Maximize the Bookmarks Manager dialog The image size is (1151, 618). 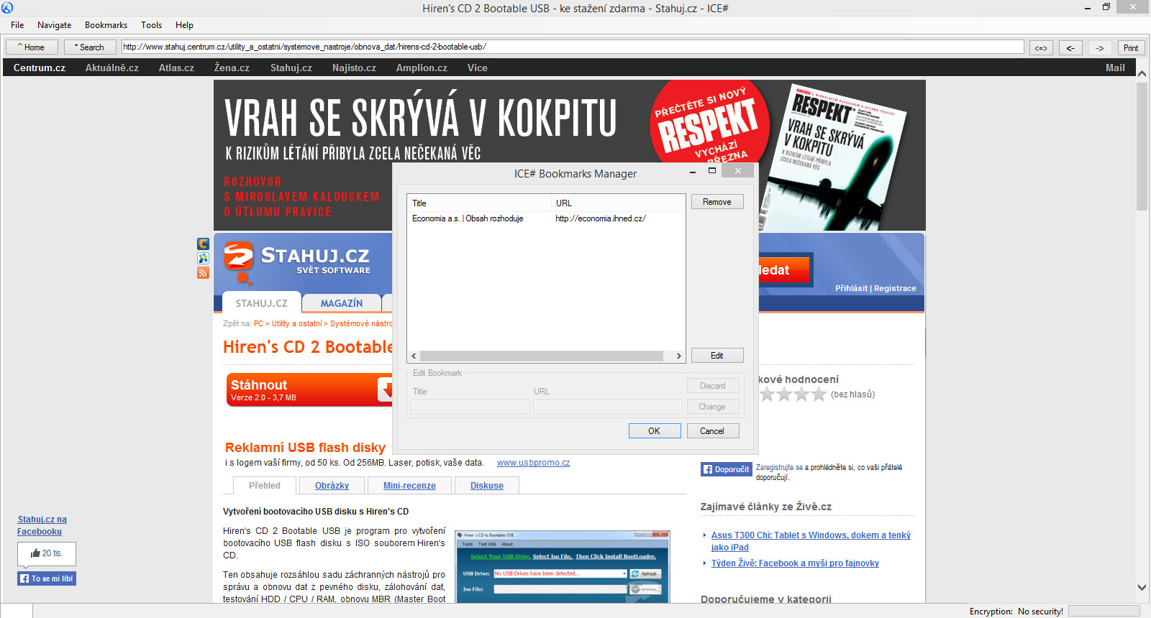click(712, 171)
